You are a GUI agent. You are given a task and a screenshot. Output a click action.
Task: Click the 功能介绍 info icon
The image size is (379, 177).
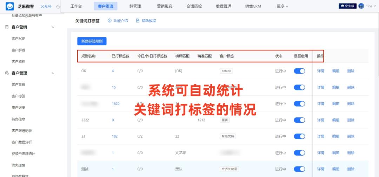pyautogui.click(x=109, y=21)
